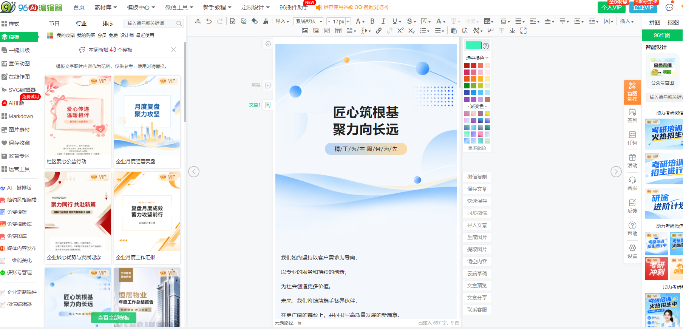This screenshot has width=683, height=329.
Task: Click the 文章预览 button
Action: [477, 286]
